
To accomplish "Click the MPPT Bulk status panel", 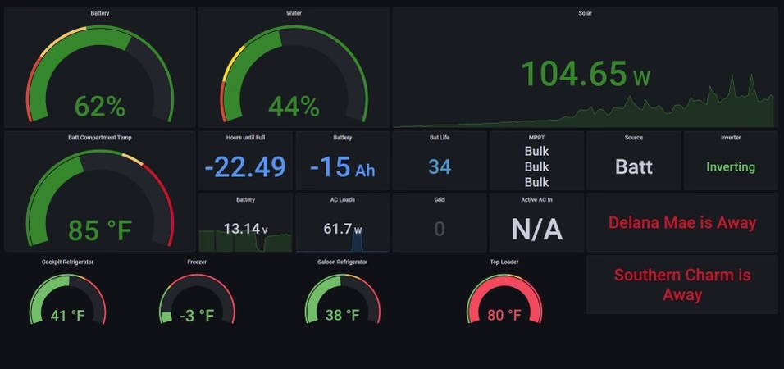I will pyautogui.click(x=536, y=161).
